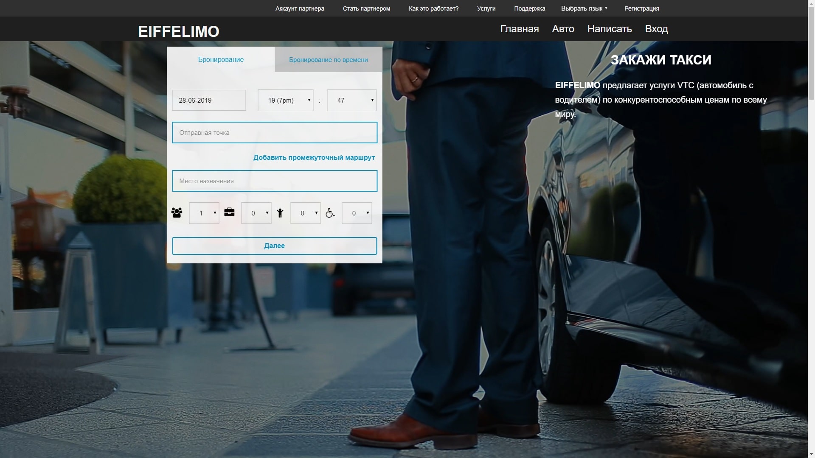Screen dimensions: 815x458
Task: Switch to Бронирование tab
Action: [221, 59]
